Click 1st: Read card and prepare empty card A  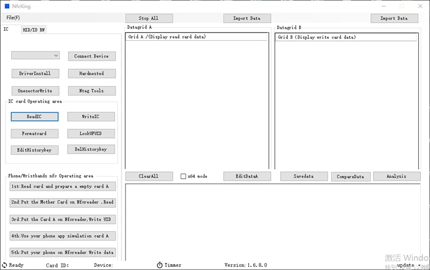click(62, 186)
